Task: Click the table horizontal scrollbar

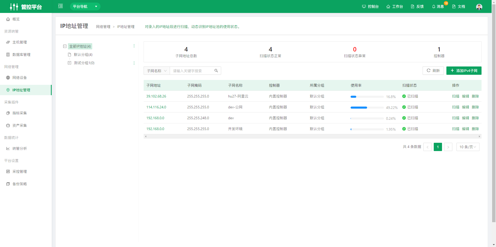Action: tap(312, 136)
